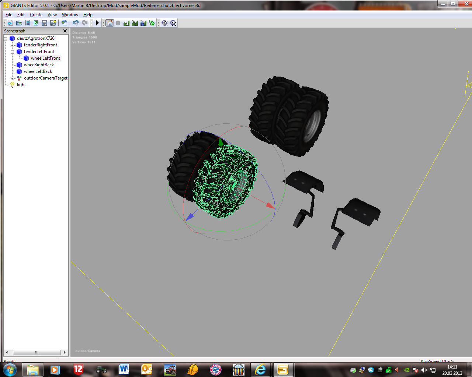The width and height of the screenshot is (472, 377).
Task: Click the transform group icon of outdoorCameraTarget
Action: click(19, 78)
